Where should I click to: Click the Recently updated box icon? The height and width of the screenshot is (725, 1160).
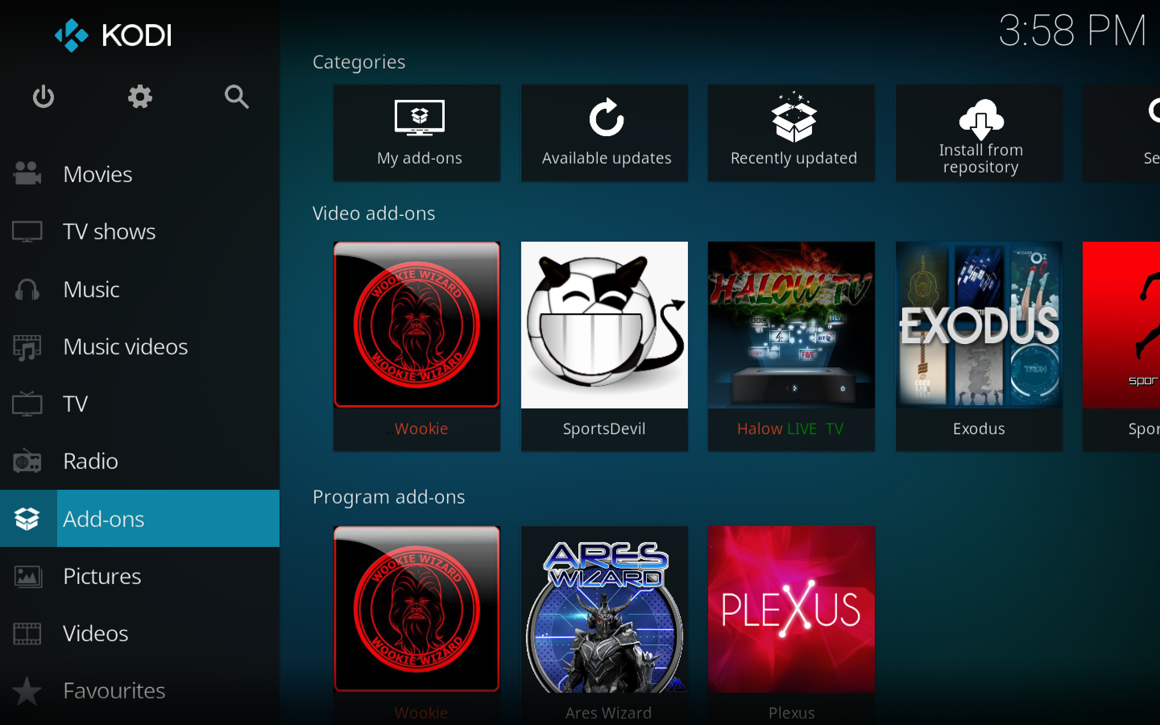point(794,116)
